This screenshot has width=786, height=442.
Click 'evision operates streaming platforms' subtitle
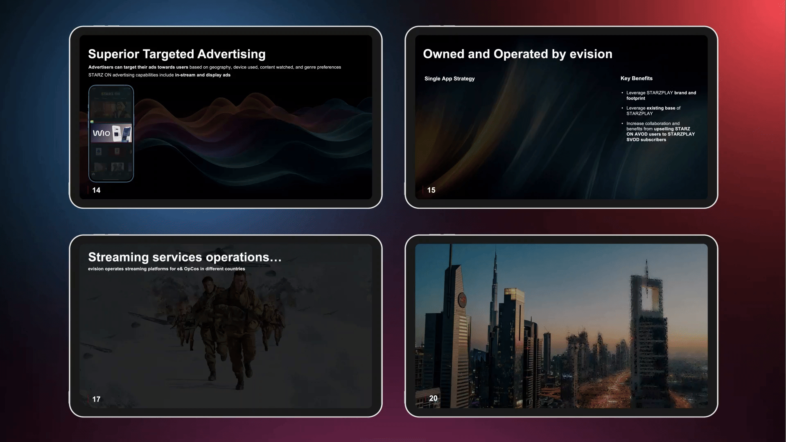(166, 269)
